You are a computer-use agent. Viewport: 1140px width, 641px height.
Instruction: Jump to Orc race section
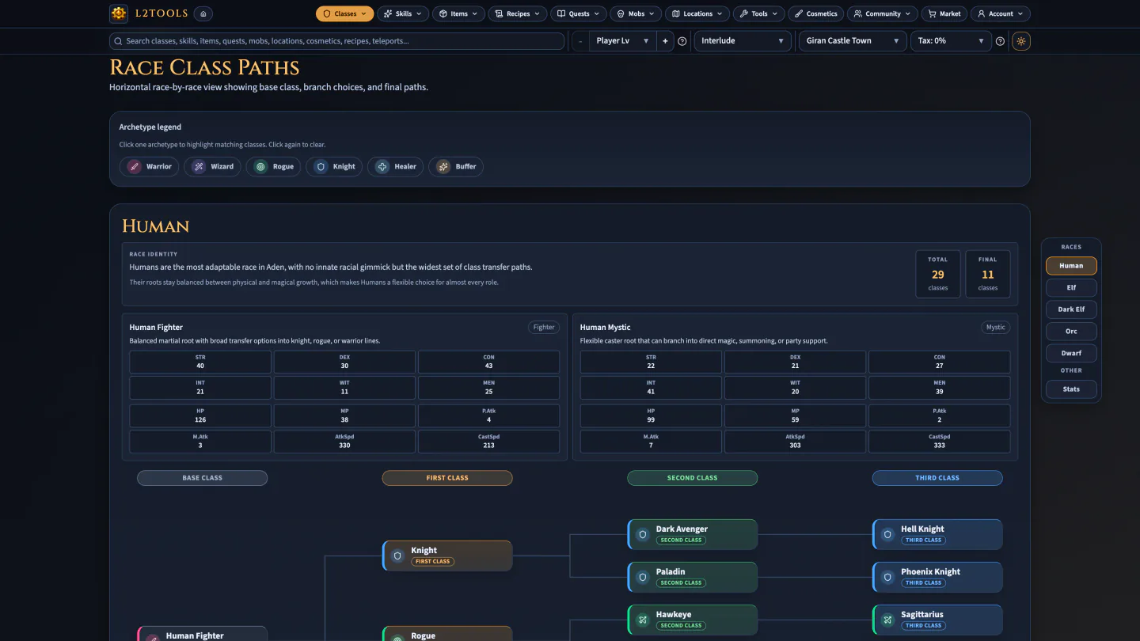(1071, 332)
